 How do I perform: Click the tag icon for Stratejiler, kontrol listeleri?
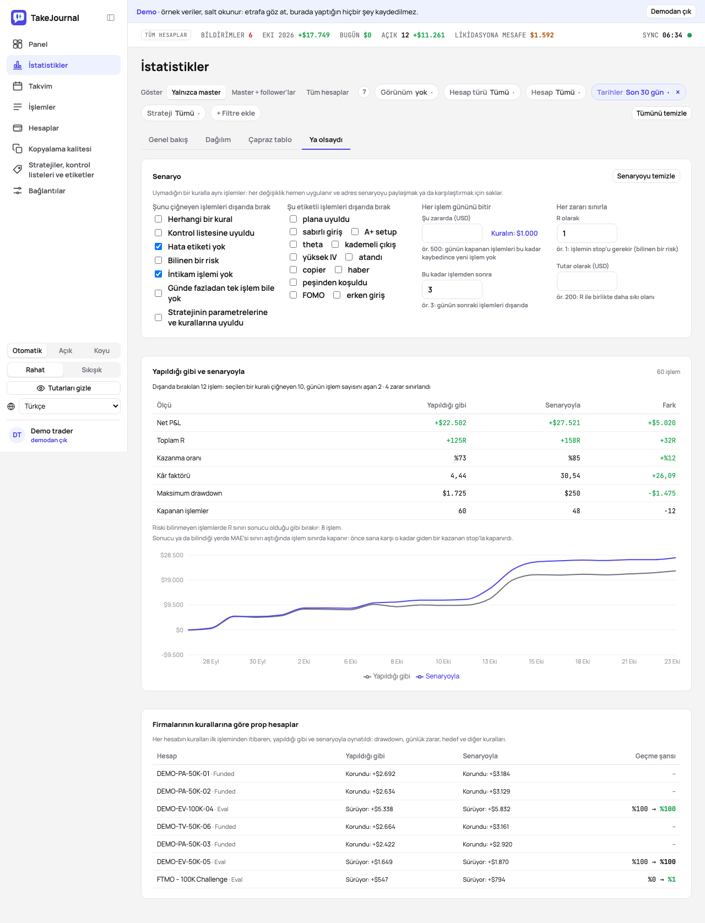pos(18,170)
